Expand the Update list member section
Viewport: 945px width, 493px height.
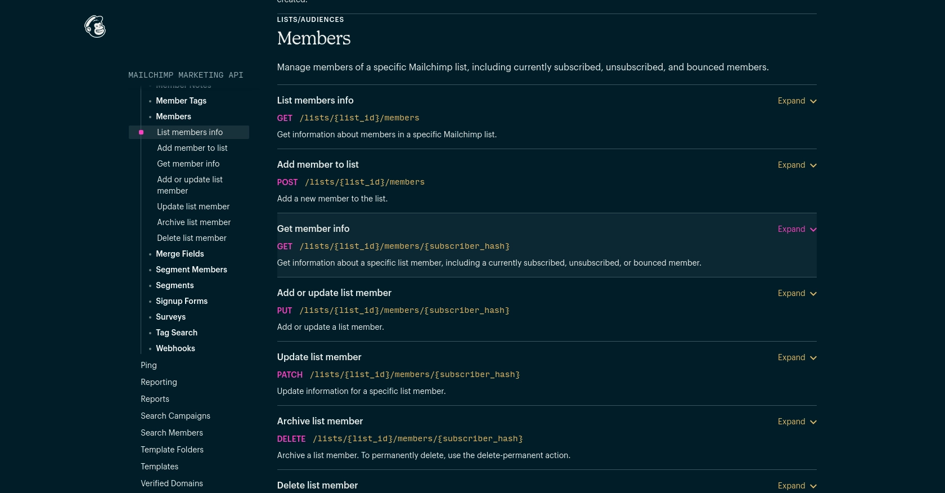(797, 357)
